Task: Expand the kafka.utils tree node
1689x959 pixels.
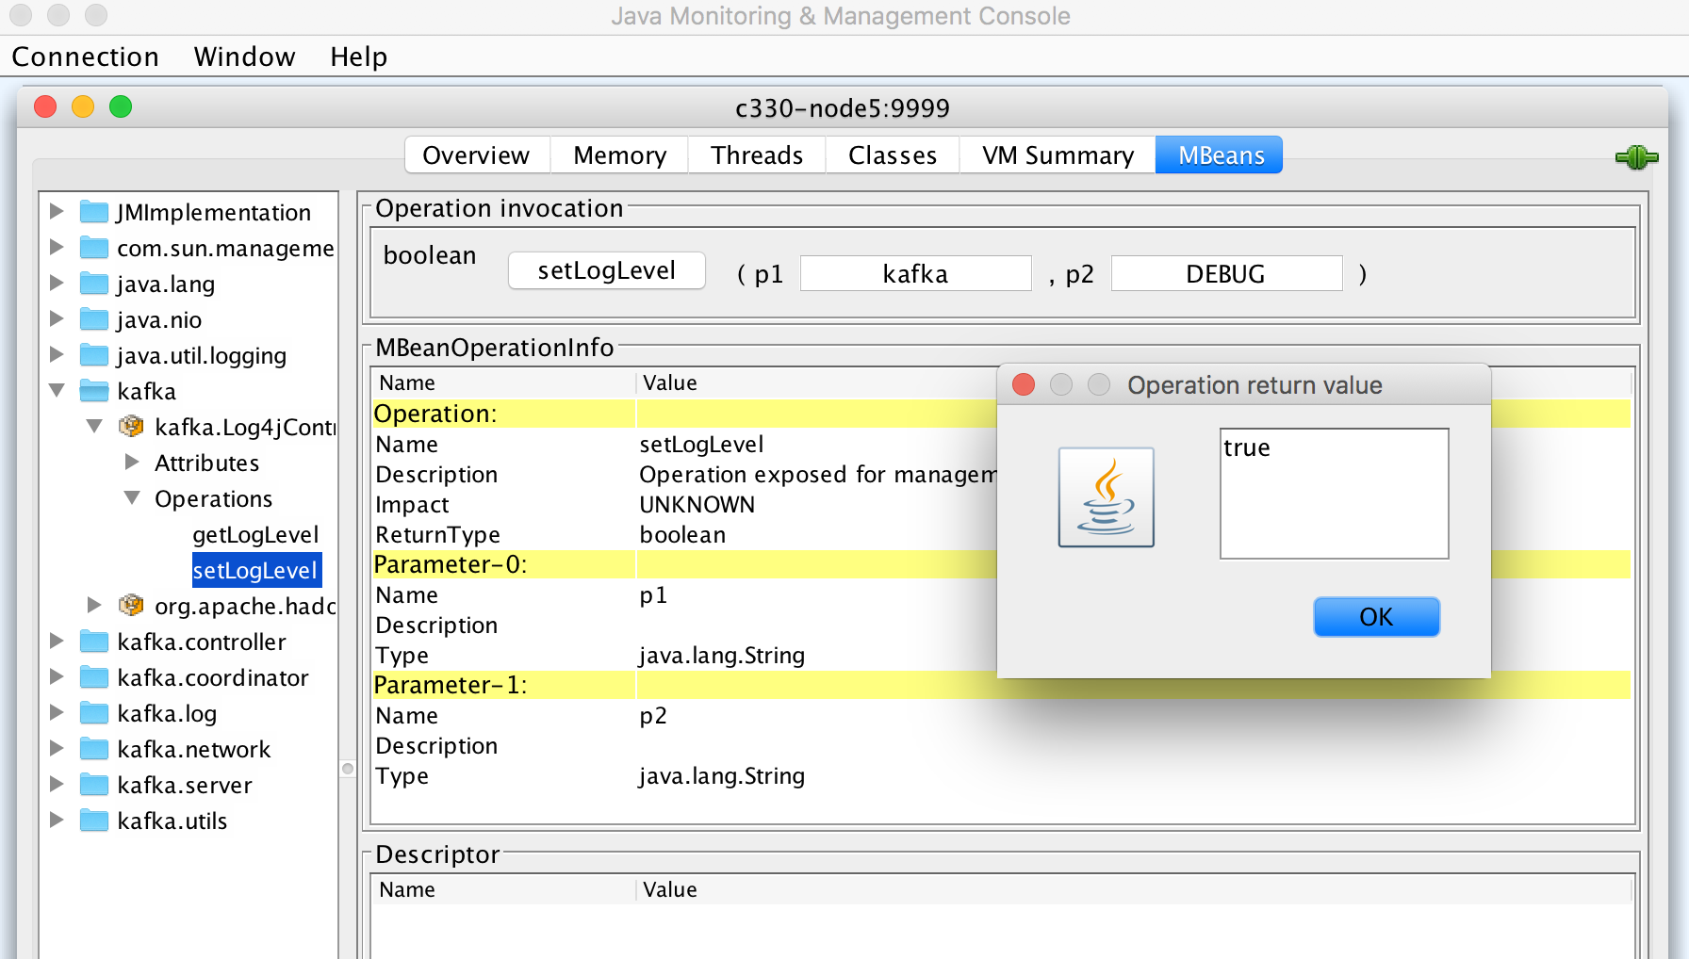Action: tap(57, 821)
